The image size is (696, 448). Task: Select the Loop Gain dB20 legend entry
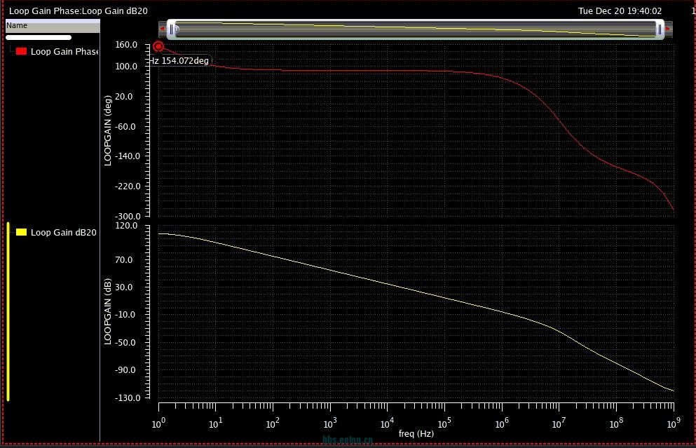[x=63, y=232]
